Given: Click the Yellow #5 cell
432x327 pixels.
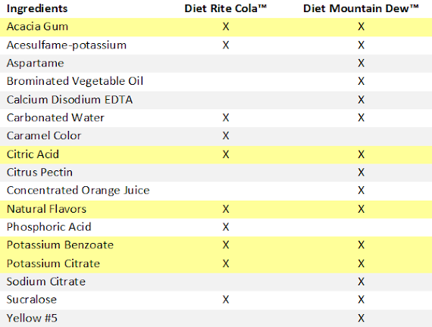Looking at the screenshot, I should [x=32, y=318].
